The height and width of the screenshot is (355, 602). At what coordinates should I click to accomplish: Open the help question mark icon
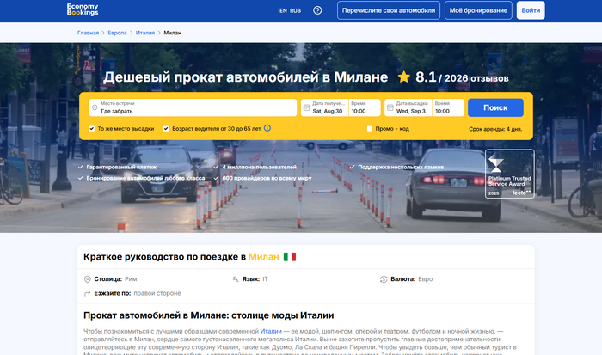click(317, 10)
